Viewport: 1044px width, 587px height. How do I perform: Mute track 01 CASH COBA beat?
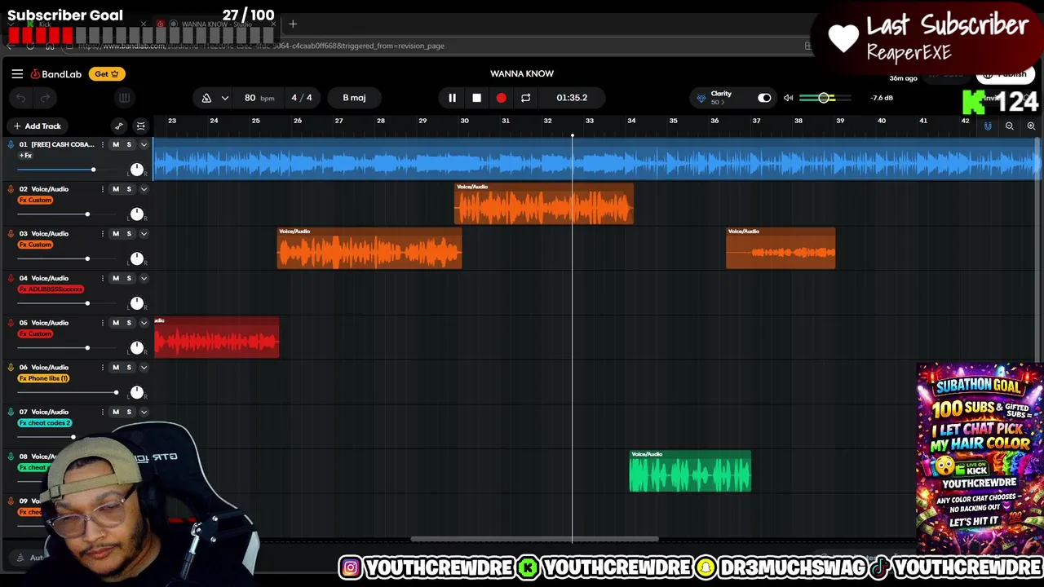115,144
